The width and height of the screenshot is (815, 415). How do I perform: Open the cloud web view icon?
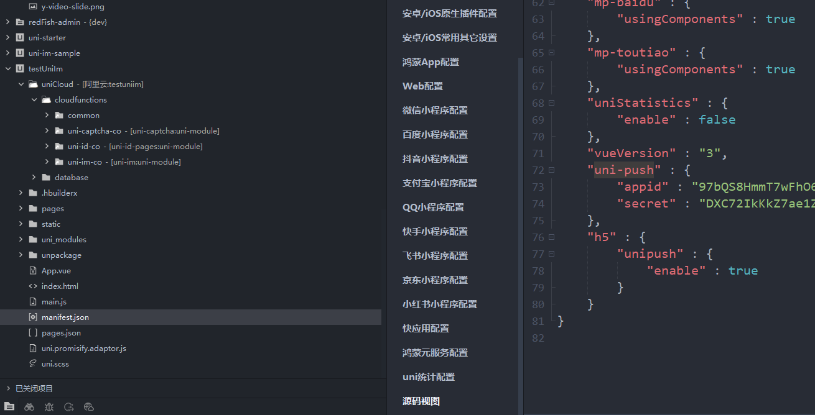coord(89,407)
